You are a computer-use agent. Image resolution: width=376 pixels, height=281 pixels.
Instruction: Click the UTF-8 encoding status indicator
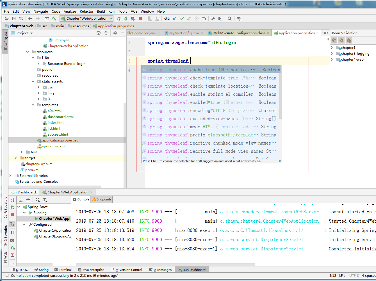354,276
